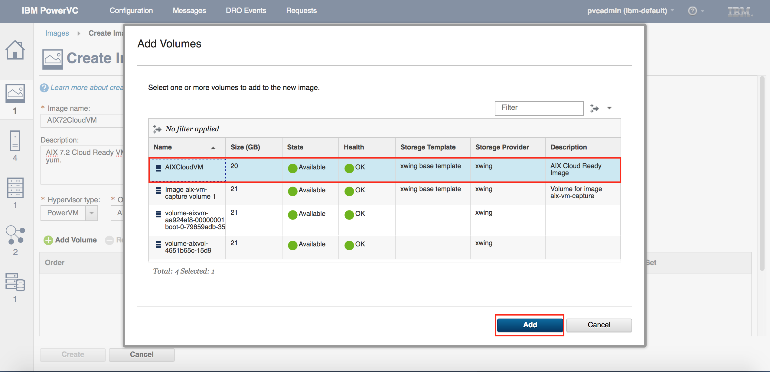Click the Description text area
The height and width of the screenshot is (372, 770).
(x=82, y=165)
